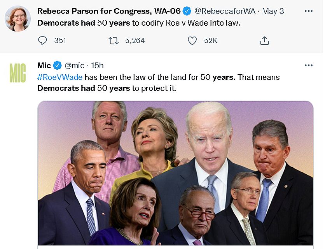332x249 pixels.
Task: Open the May 3 tweet timestamp
Action: tap(273, 11)
